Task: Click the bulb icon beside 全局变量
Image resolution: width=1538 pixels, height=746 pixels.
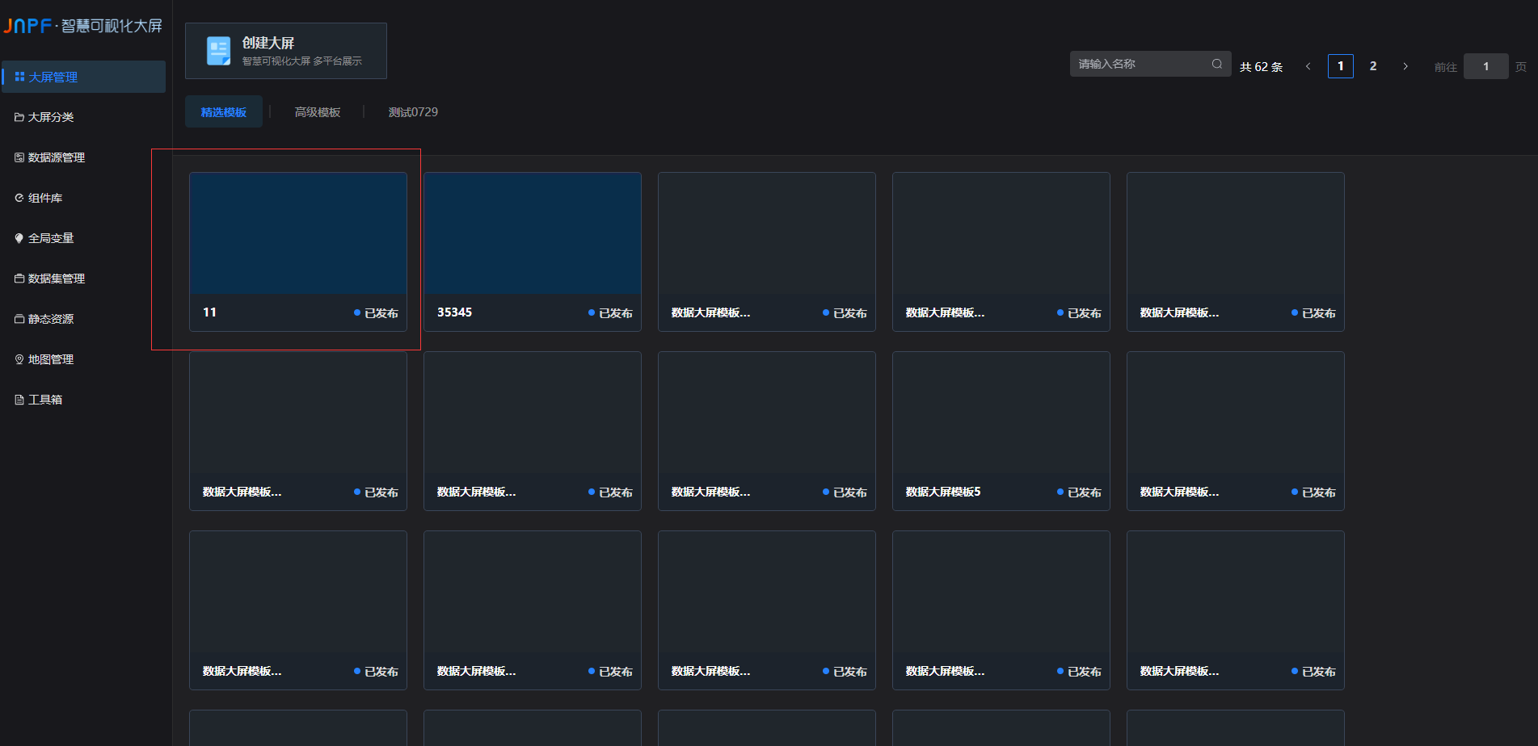Action: 19,238
